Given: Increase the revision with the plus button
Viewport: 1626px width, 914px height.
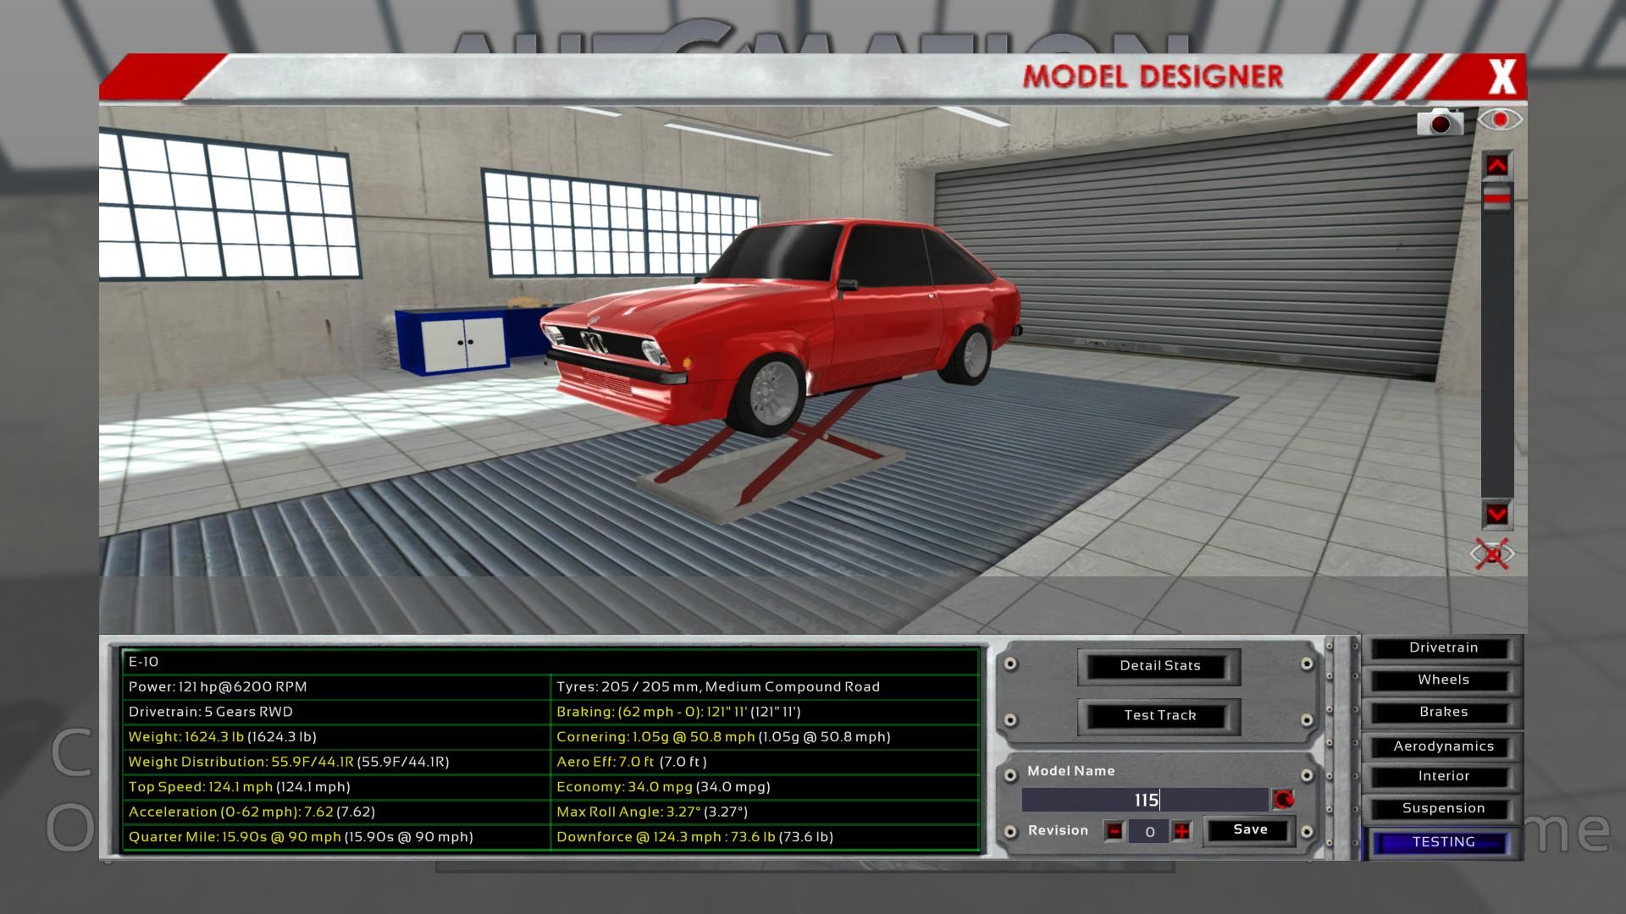Looking at the screenshot, I should 1181,831.
